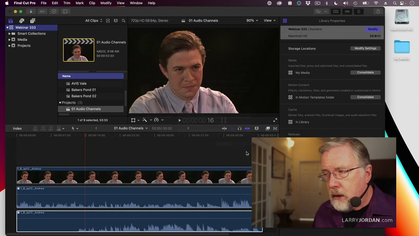Open the Window menu

coord(136,3)
